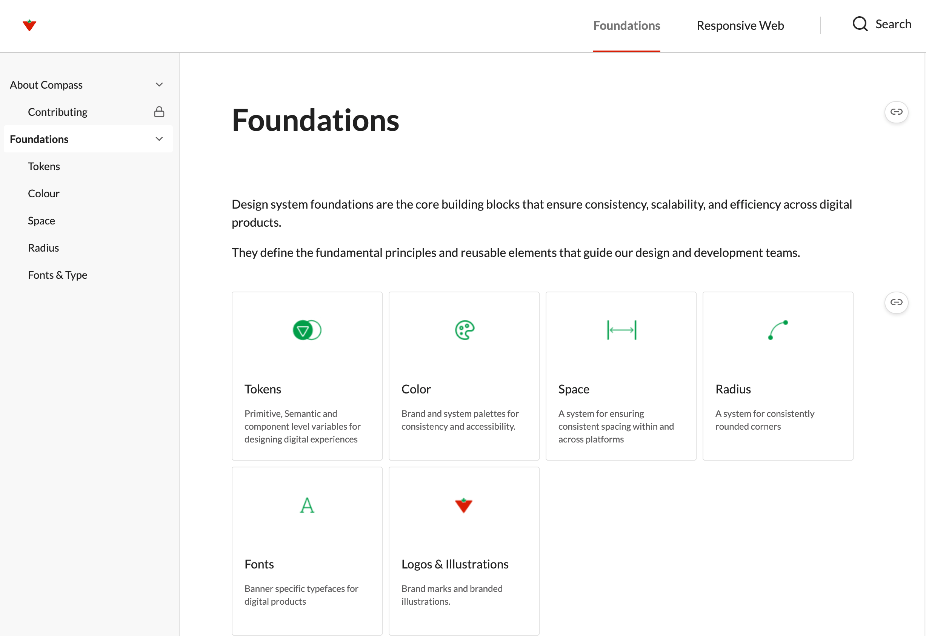Click the Tokens card overlapping circles icon

tap(307, 330)
